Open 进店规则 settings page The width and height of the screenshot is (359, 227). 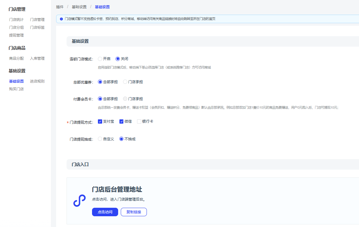click(x=37, y=81)
